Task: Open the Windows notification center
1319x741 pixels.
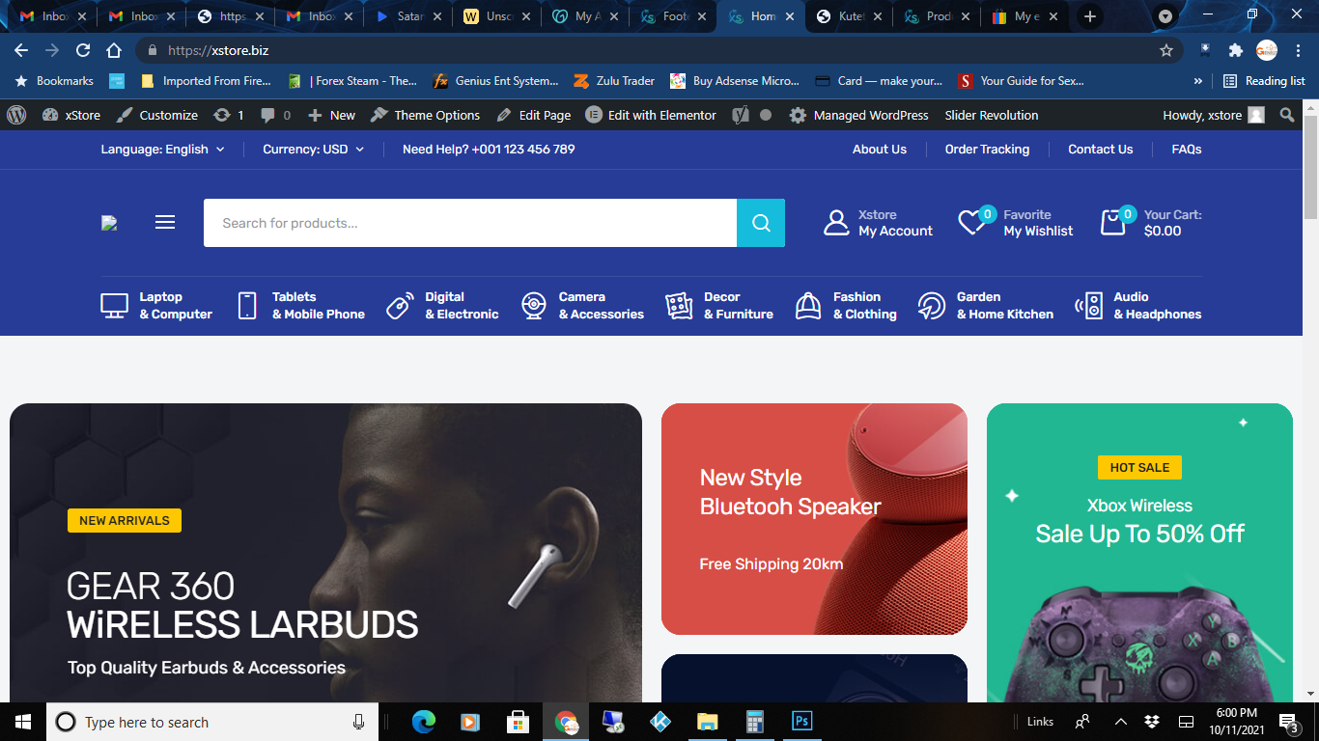Action: (x=1288, y=722)
